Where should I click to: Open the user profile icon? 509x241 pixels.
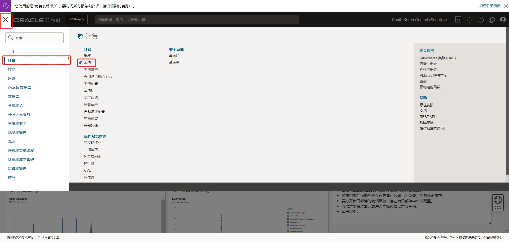coord(503,20)
